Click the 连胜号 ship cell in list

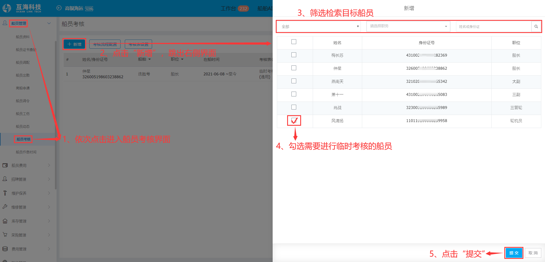[144, 74]
